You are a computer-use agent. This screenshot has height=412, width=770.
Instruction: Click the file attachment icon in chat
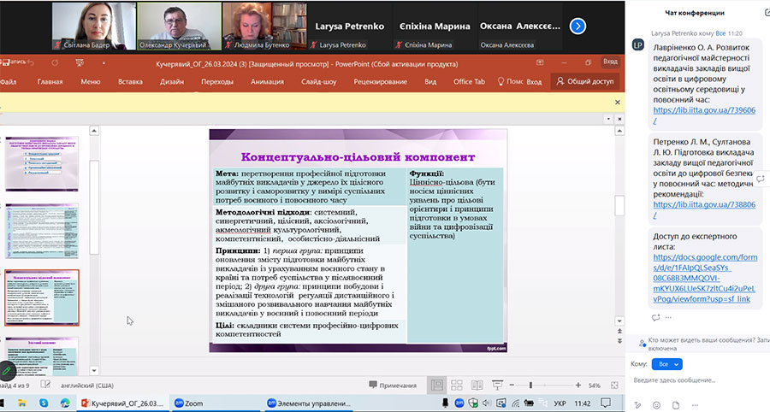675,404
